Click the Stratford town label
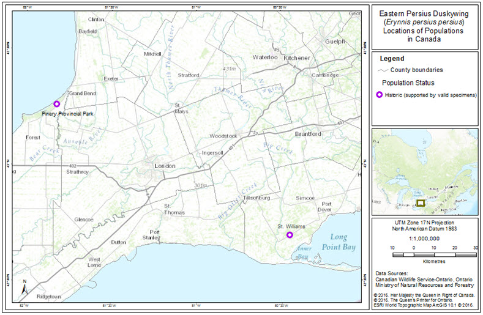The height and width of the screenshot is (315, 483). (189, 75)
